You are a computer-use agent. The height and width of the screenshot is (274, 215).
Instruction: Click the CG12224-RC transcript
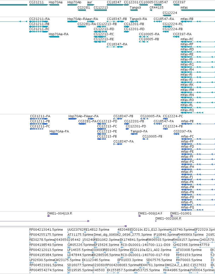click(x=167, y=27)
